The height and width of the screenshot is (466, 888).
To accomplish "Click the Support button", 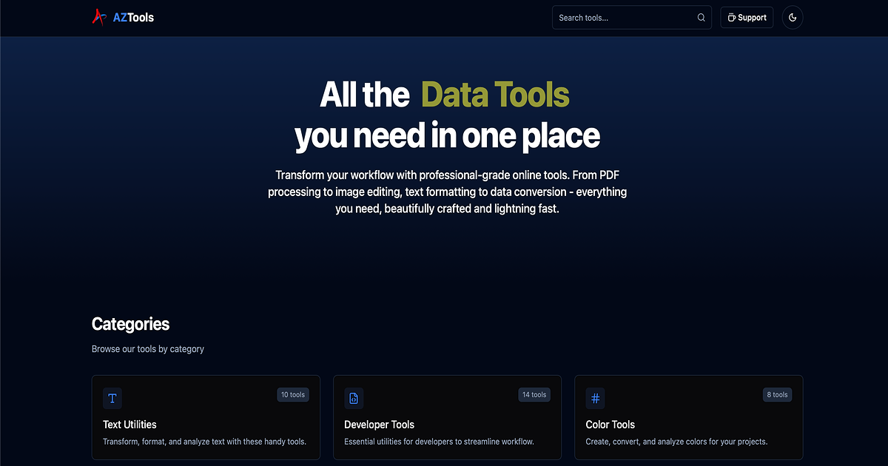I will pos(747,17).
